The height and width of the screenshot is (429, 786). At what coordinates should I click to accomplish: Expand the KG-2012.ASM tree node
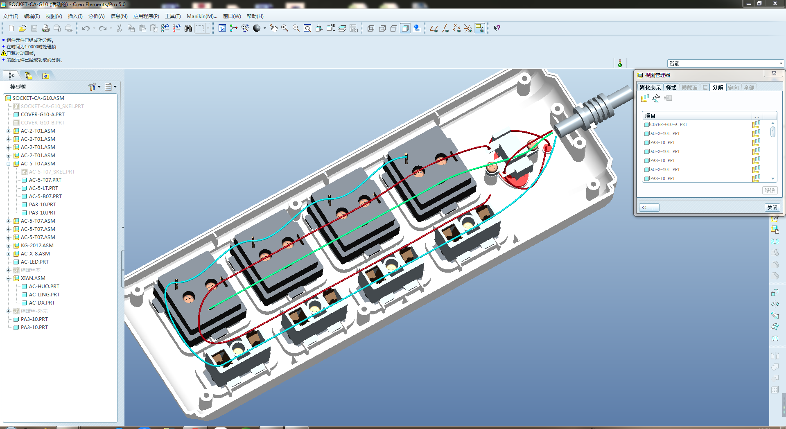(x=9, y=246)
